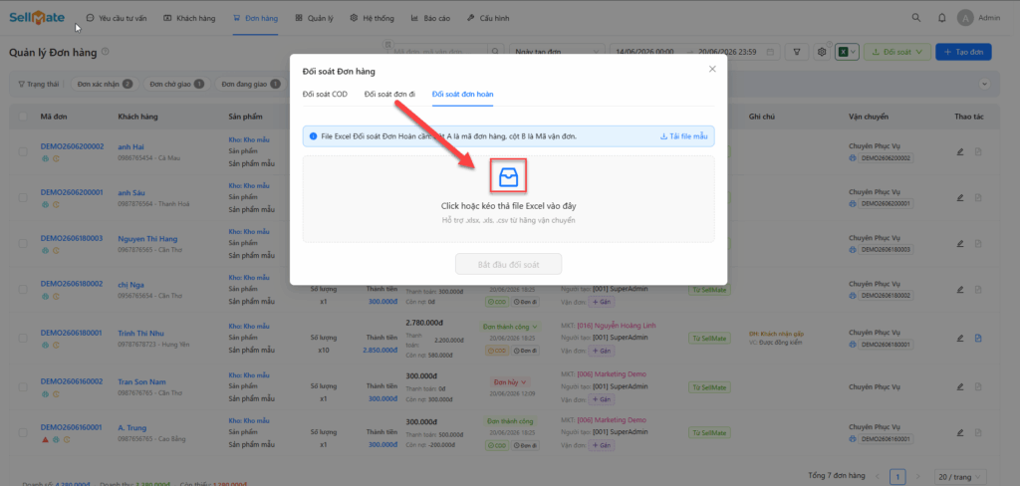Edit order with the pencil icon in DEMO2606200002 row

coord(960,151)
